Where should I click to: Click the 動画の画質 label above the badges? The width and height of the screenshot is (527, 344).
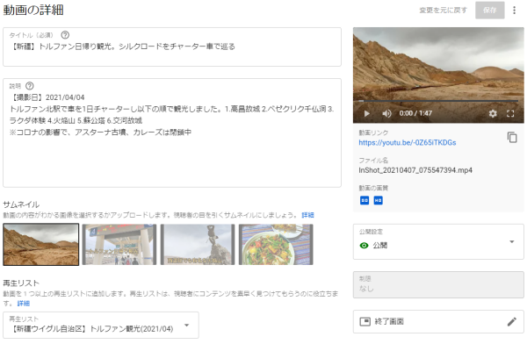point(373,188)
